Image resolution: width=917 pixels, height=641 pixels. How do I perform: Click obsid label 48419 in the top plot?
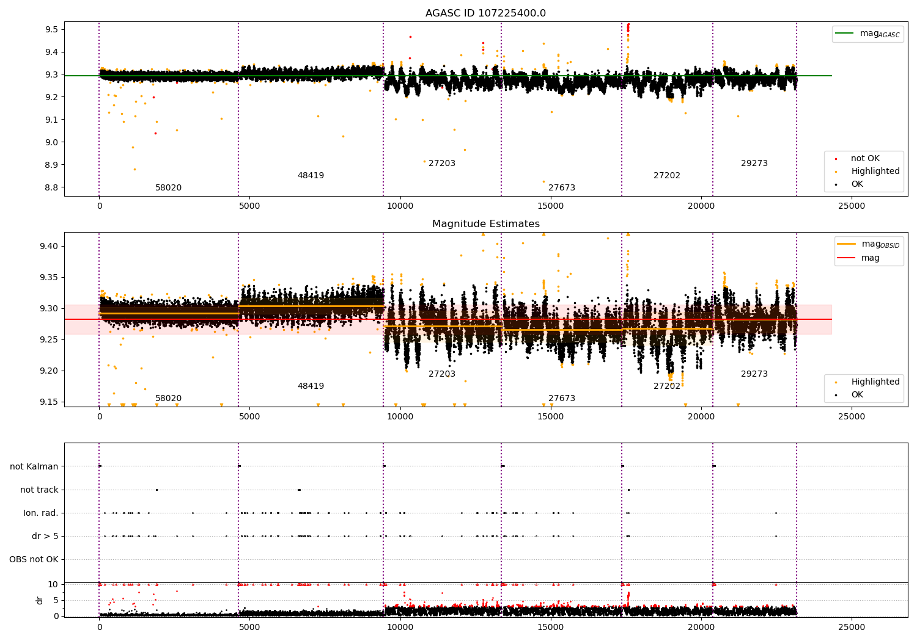311,176
